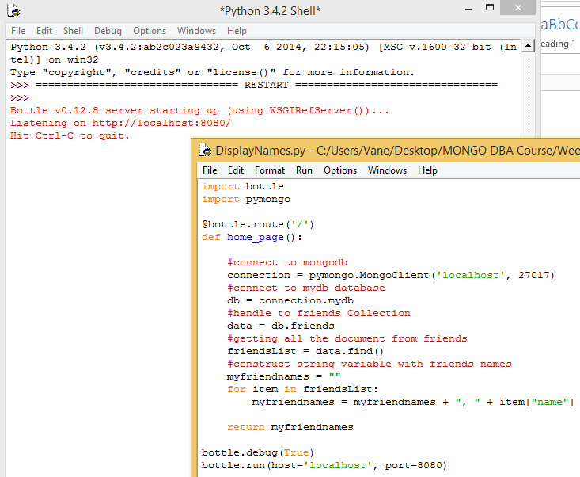
Task: Click 'for item in friendsList:' line
Action: click(x=302, y=389)
